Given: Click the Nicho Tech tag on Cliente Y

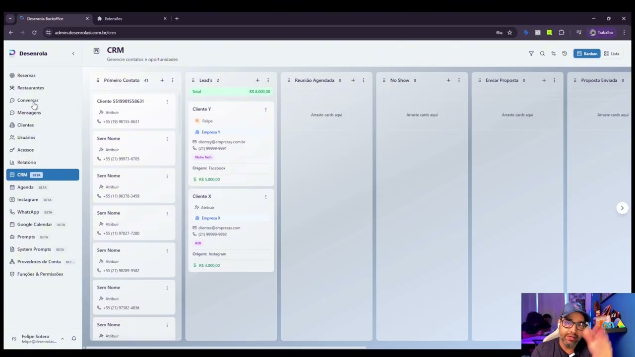Looking at the screenshot, I should click(203, 157).
